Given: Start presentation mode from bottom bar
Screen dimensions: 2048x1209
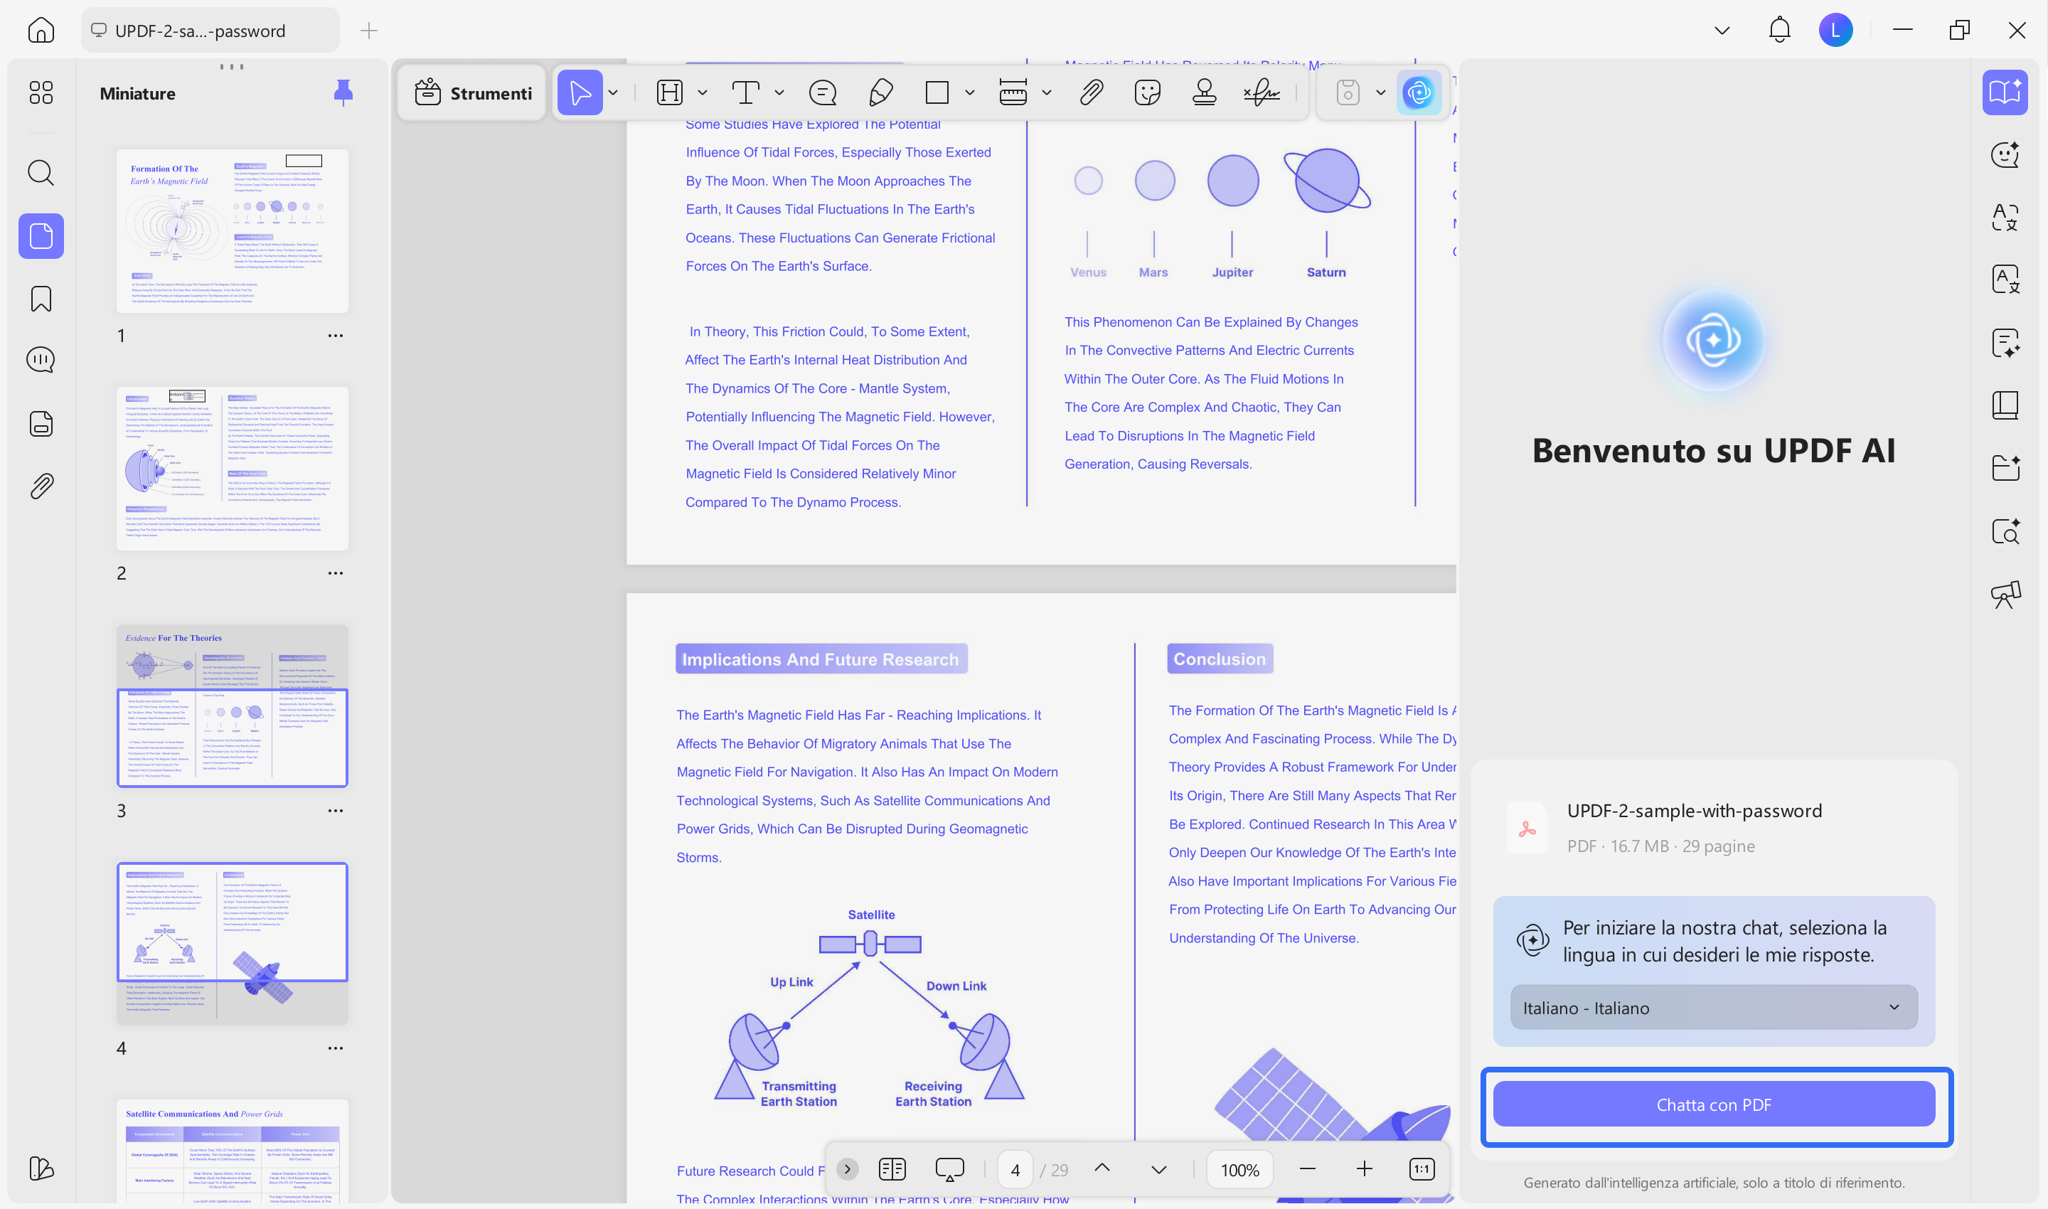Looking at the screenshot, I should click(949, 1170).
